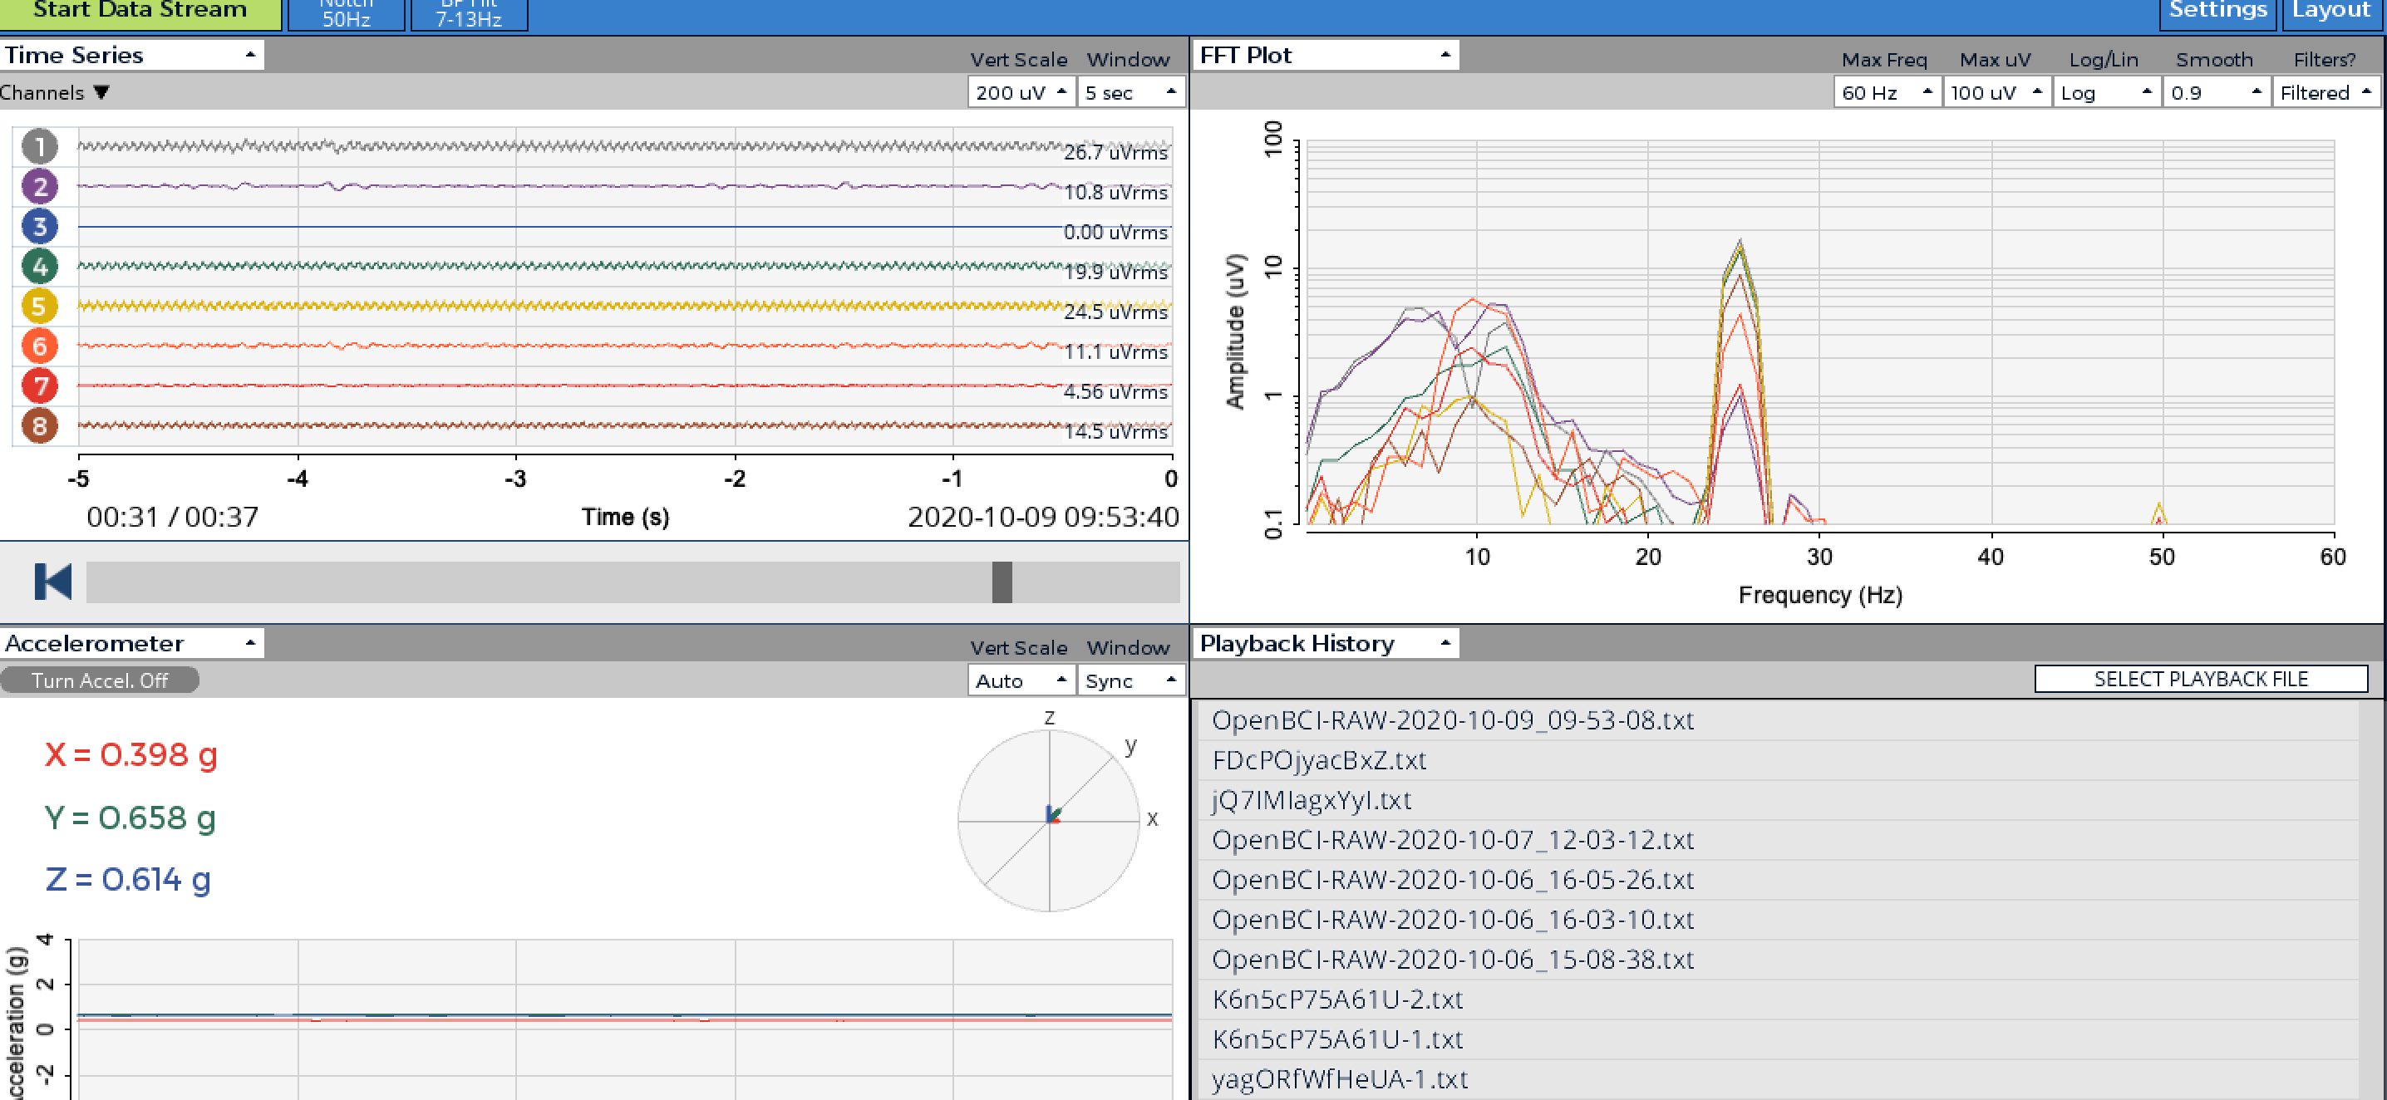Open the Time Series widget selector
The height and width of the screenshot is (1100, 2387).
point(131,56)
